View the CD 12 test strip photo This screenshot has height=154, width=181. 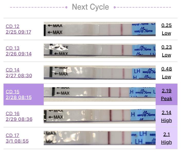click(x=100, y=29)
